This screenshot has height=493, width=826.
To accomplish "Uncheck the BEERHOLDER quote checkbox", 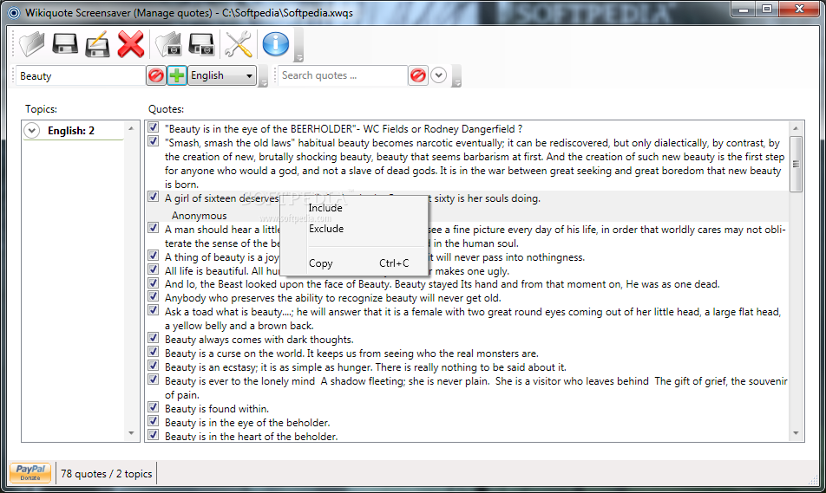I will pos(154,127).
